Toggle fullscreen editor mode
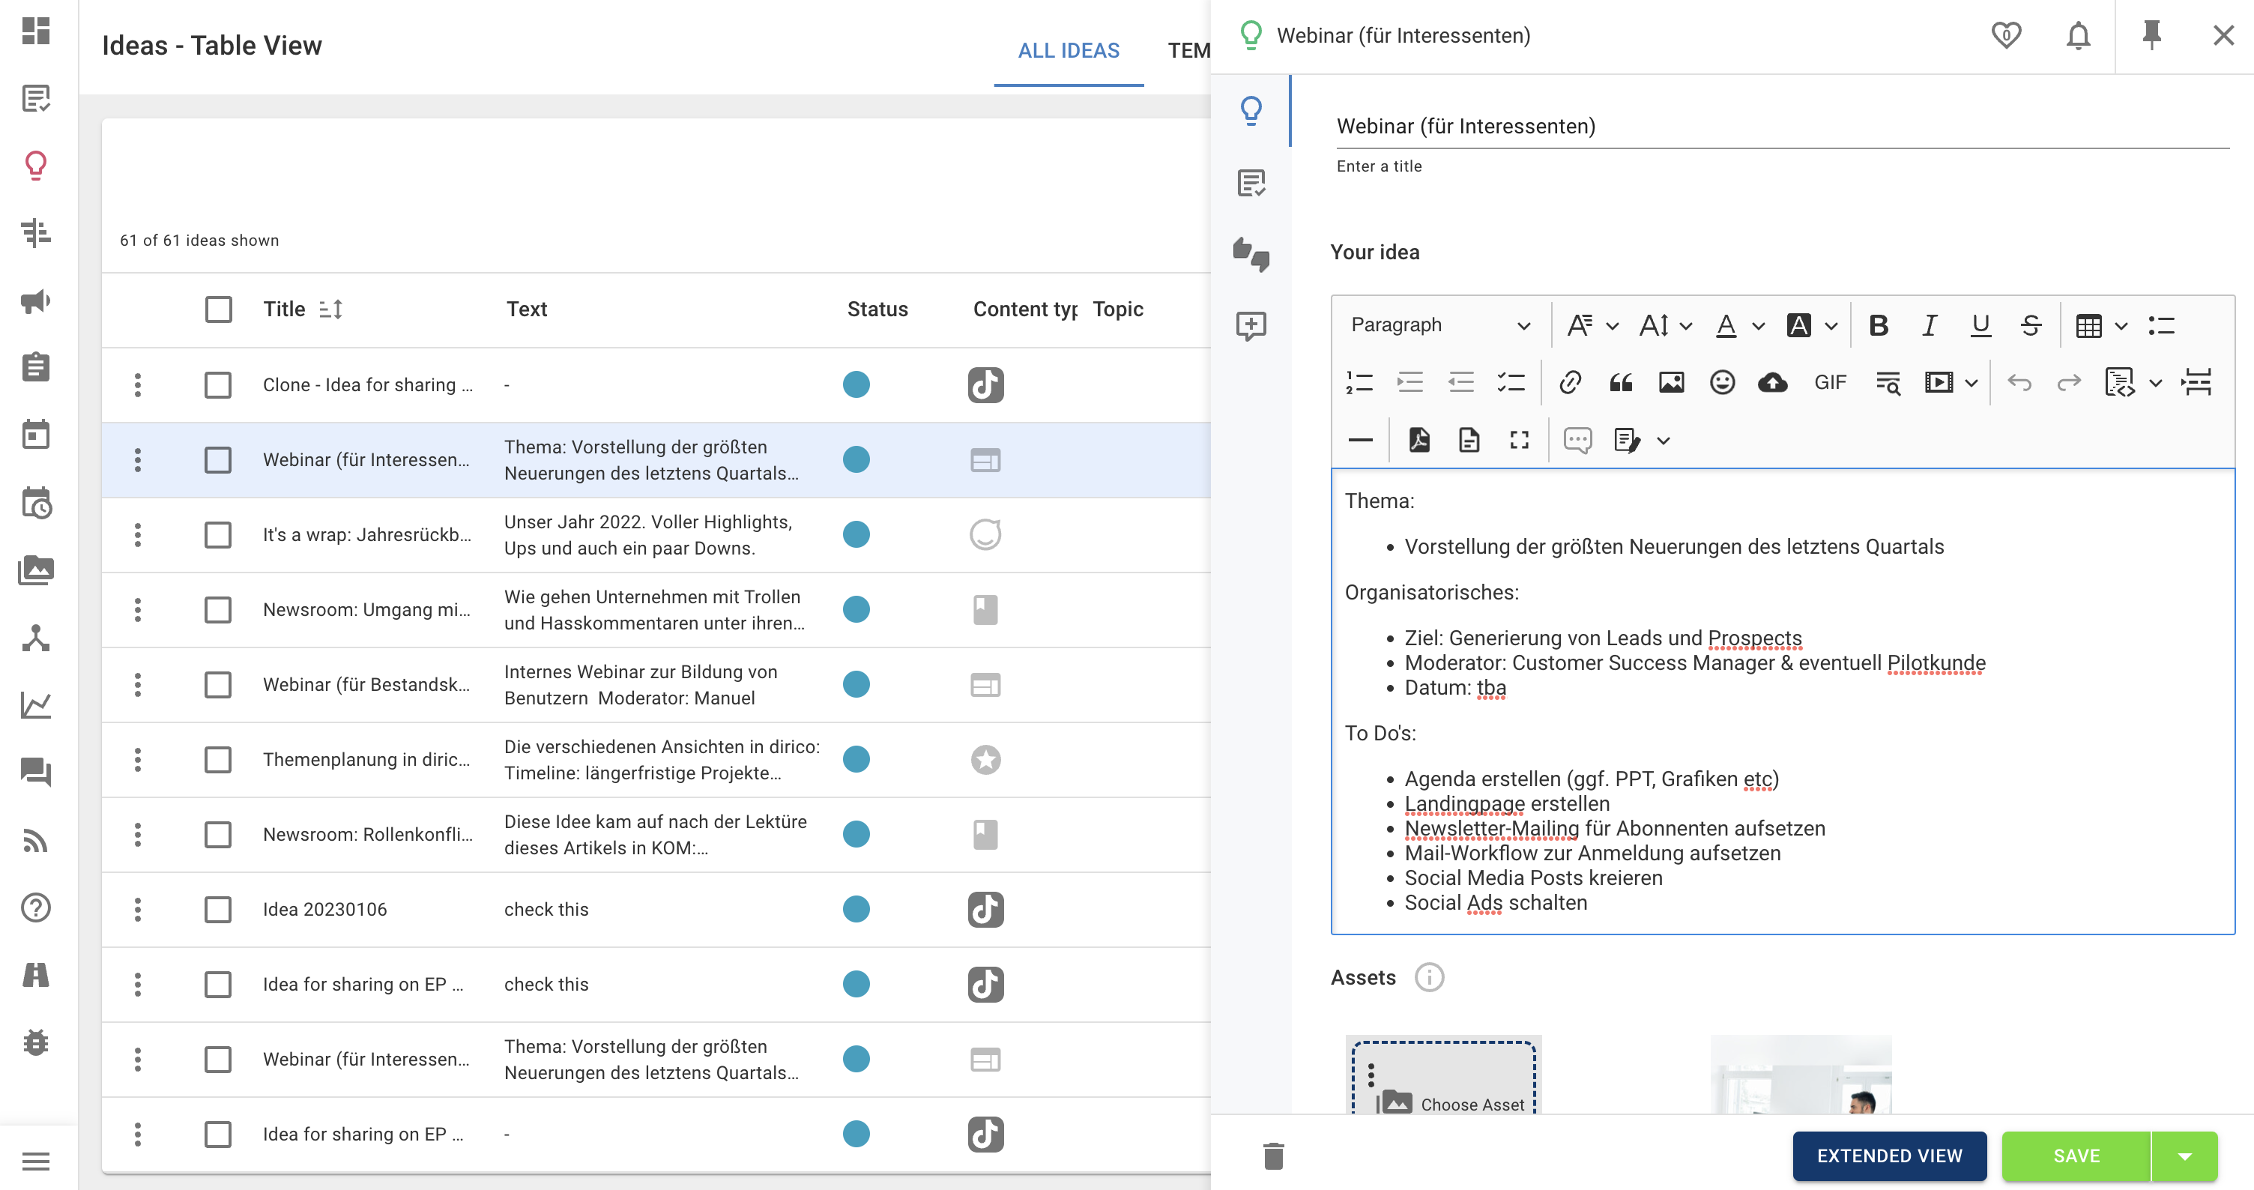The image size is (2254, 1190). pos(1520,439)
